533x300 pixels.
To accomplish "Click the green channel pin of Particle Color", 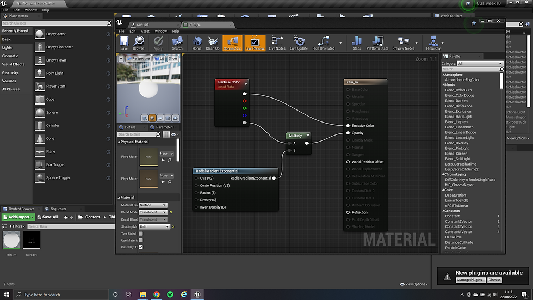I will [245, 108].
